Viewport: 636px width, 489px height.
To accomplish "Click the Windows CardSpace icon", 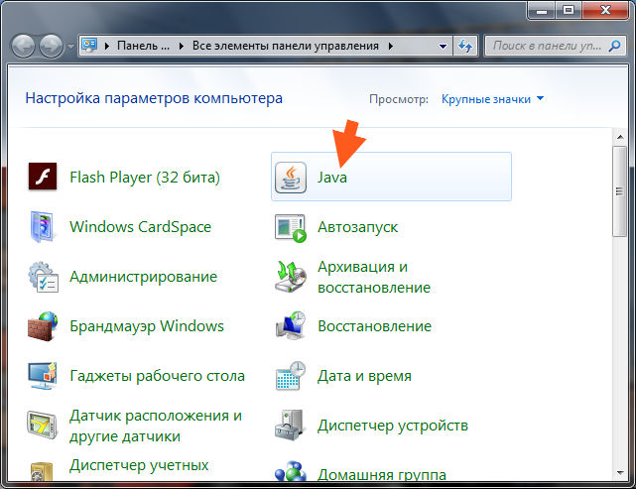I will pos(43,226).
